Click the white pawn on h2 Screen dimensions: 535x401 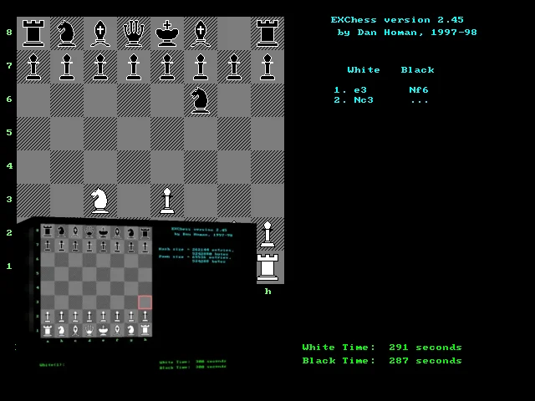pyautogui.click(x=267, y=234)
